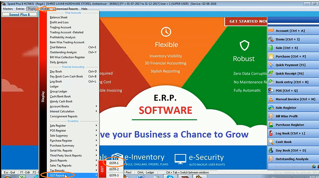Screen dimensions: 319x178
Task: Click the Quick Receipt green icon
Action: (271, 73)
